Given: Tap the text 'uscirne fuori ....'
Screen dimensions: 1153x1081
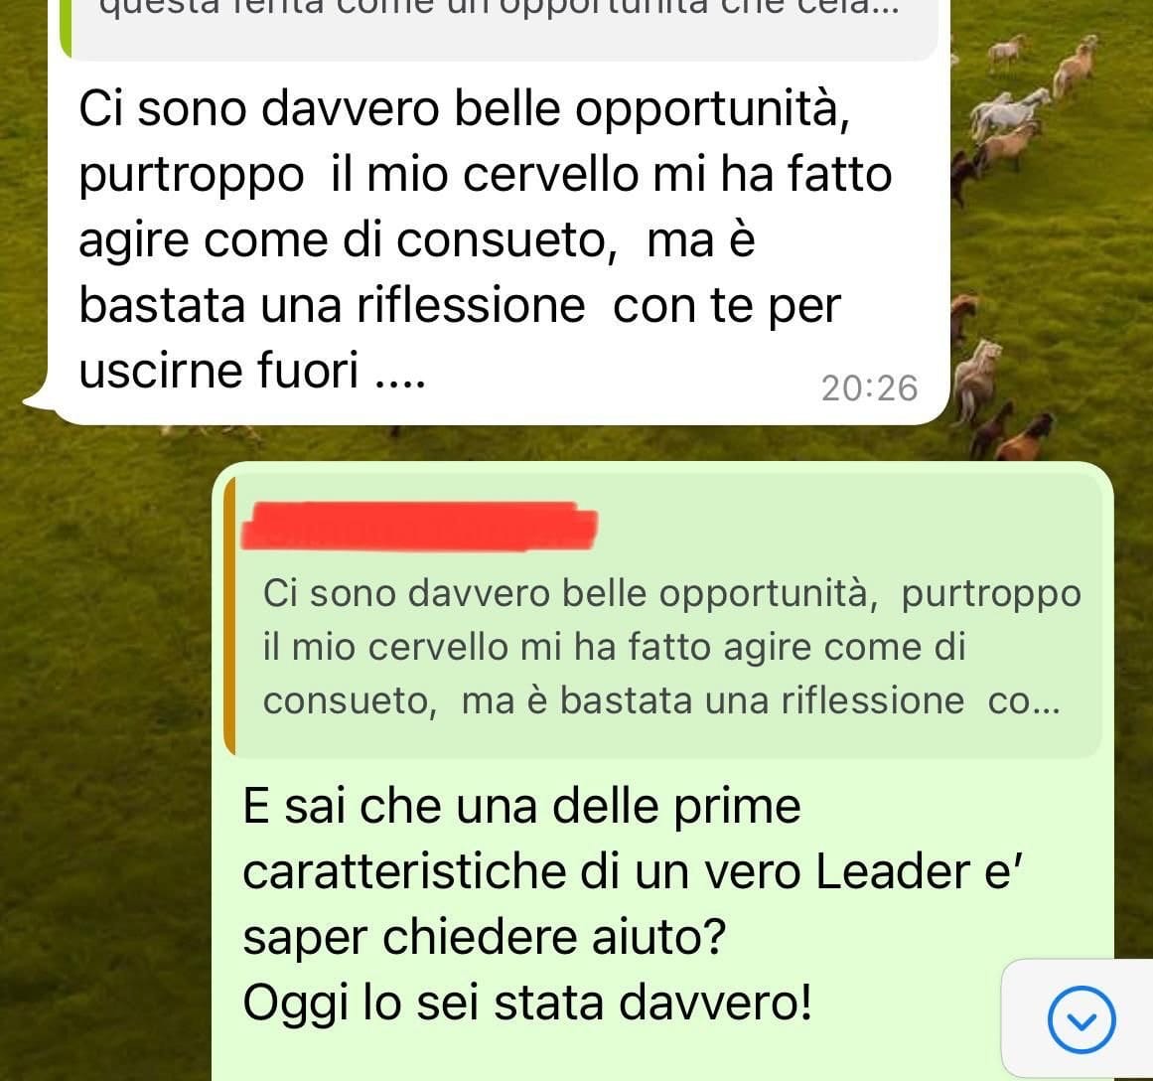Looking at the screenshot, I should tap(251, 371).
